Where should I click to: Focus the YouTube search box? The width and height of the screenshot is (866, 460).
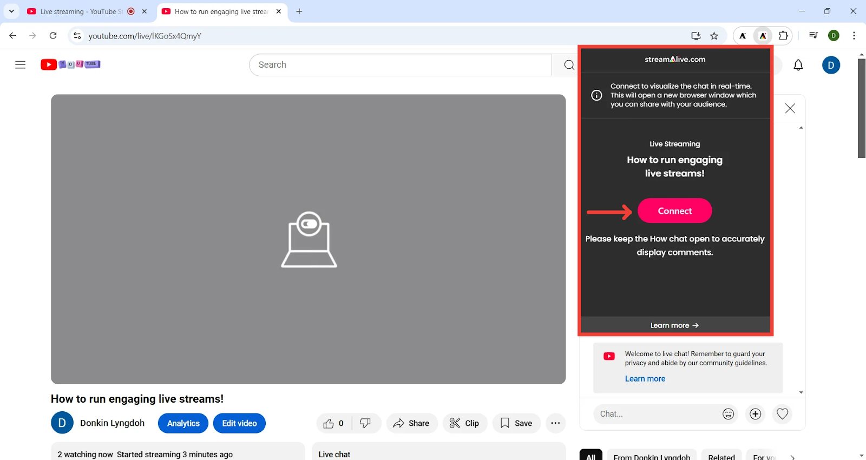coord(401,65)
